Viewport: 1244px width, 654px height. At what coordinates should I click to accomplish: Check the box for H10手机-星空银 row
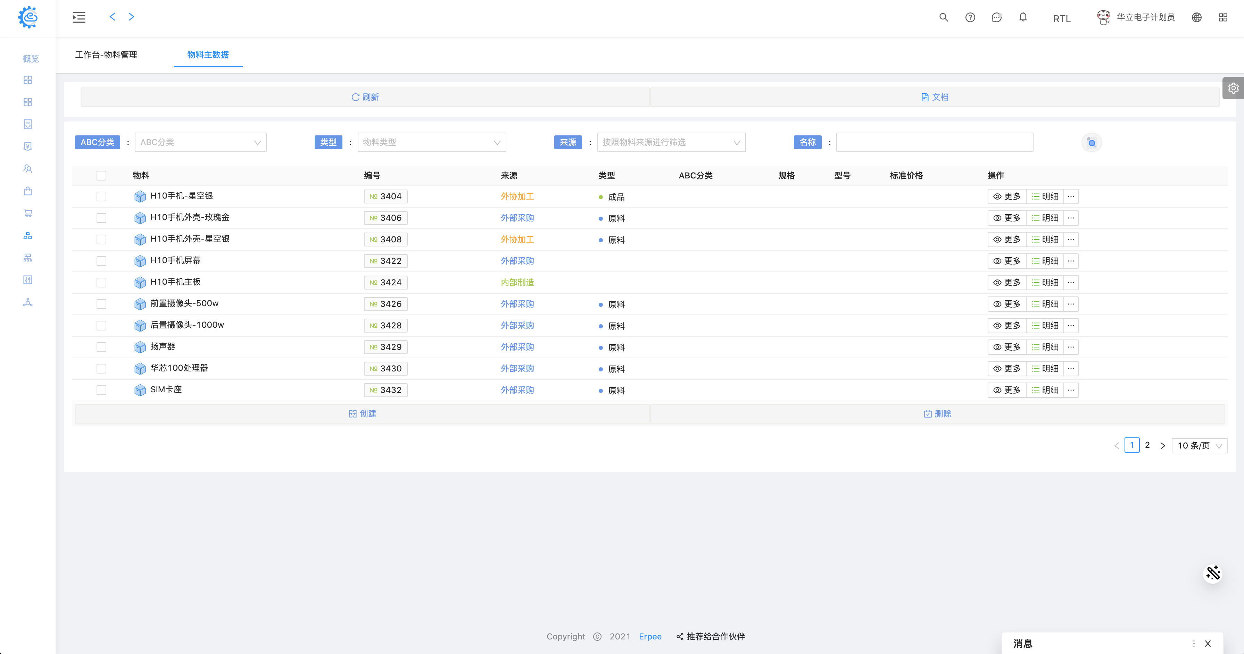[x=101, y=196]
